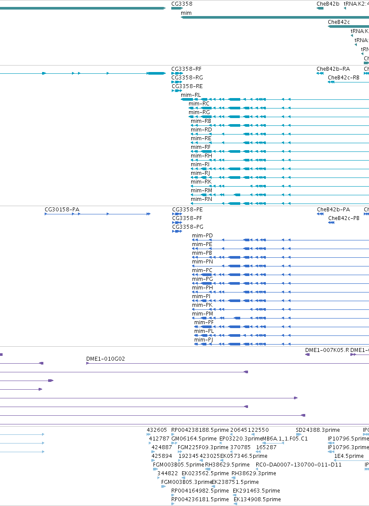Click EST label EP03220.3prime
The width and height of the screenshot is (369, 506).
(241, 439)
